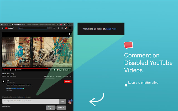This screenshot has width=178, height=111.
Task: Open the YouTube account avatar menu
Action: [70, 28]
